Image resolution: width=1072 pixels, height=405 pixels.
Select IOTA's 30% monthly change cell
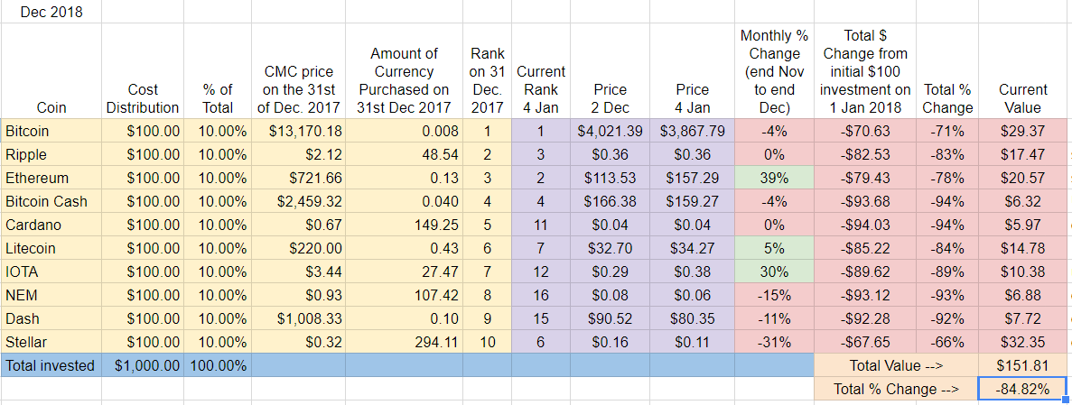point(775,272)
